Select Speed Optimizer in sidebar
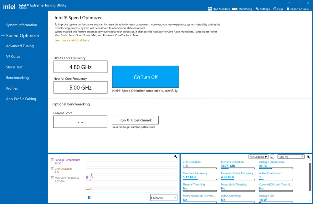 click(23, 36)
